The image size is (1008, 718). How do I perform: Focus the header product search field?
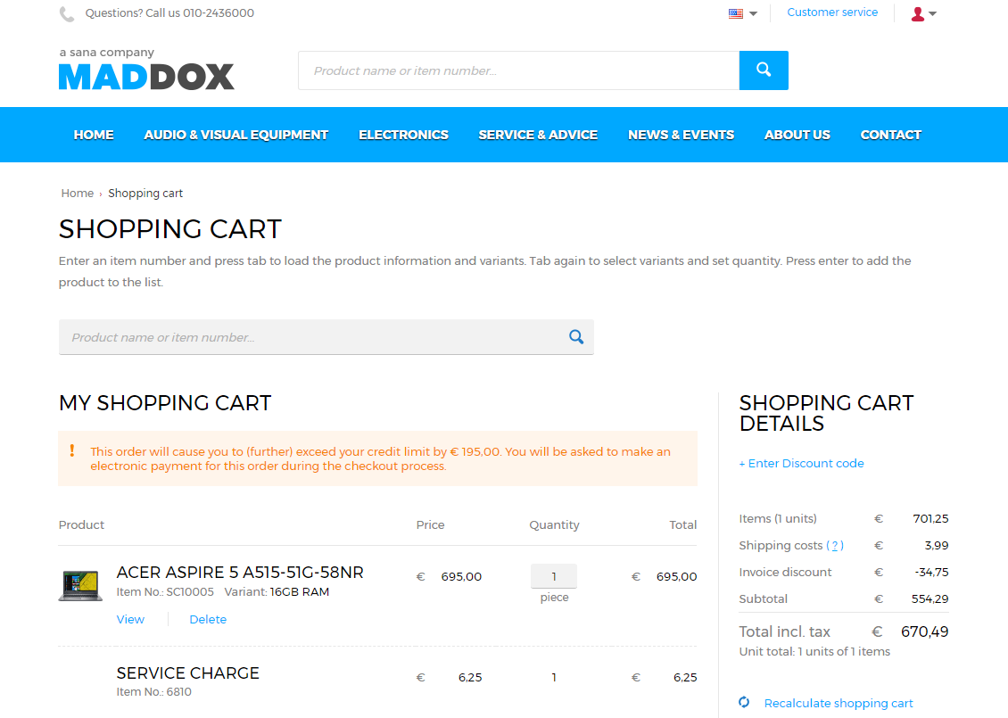click(519, 70)
